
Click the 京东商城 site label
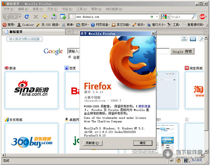click(x=16, y=119)
